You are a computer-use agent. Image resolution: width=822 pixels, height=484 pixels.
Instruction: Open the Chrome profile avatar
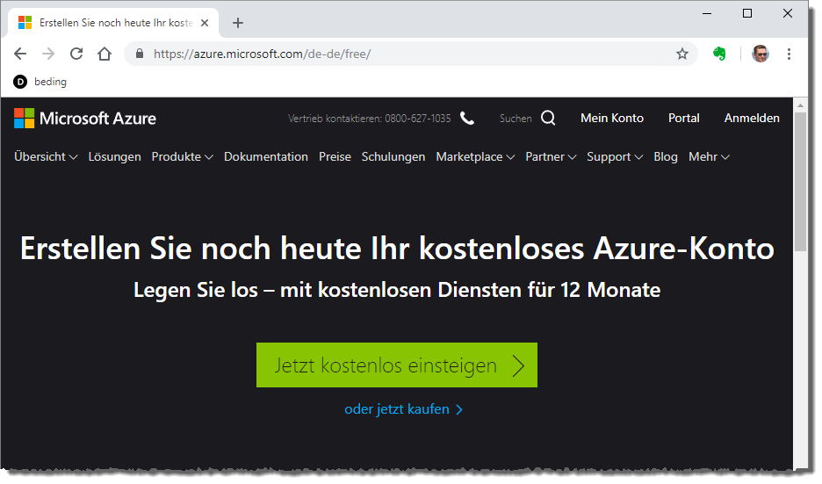coord(761,54)
